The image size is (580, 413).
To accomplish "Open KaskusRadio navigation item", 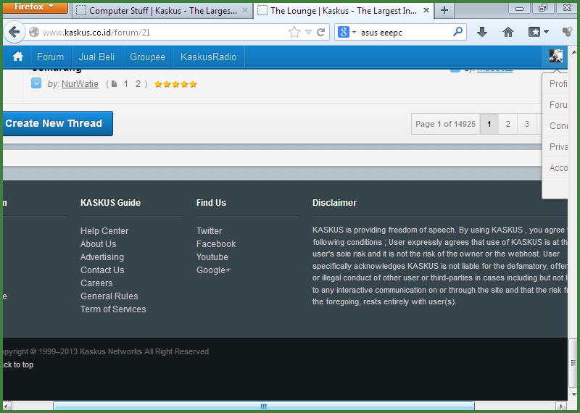I will (208, 57).
